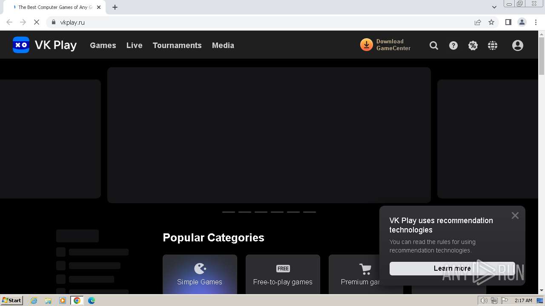
Task: Open the user profile avatar icon
Action: point(518,45)
